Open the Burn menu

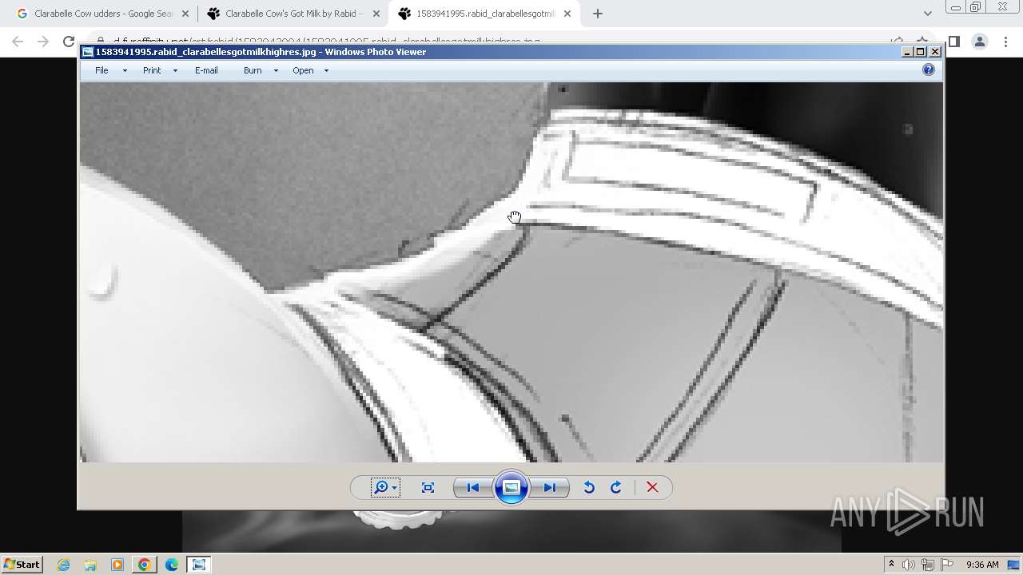tap(253, 70)
